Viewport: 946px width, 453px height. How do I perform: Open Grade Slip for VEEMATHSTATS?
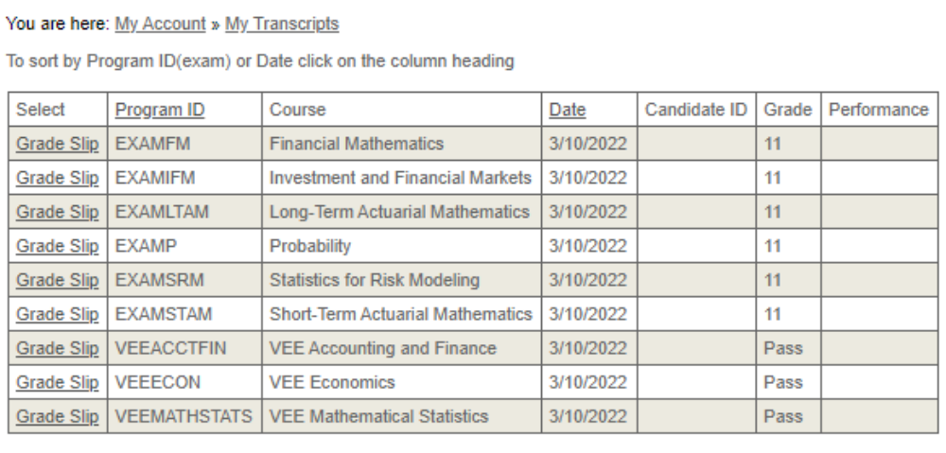pos(57,416)
